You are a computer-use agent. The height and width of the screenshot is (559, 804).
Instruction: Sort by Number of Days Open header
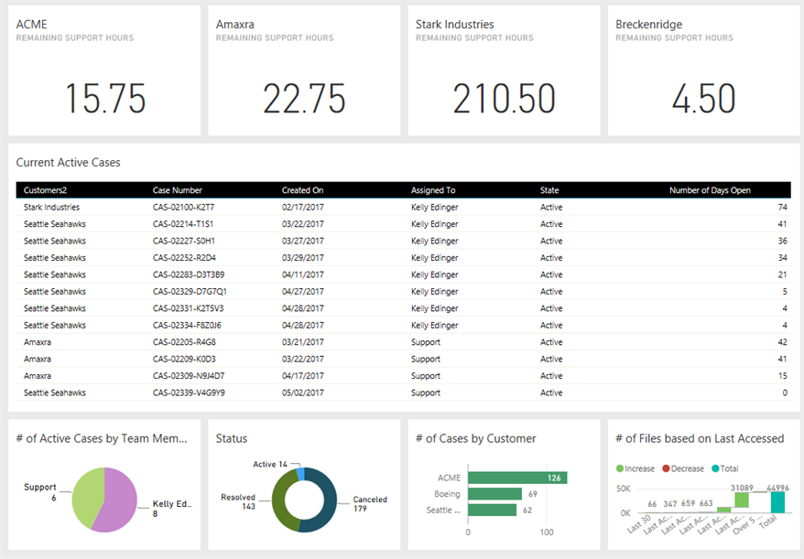(x=710, y=190)
